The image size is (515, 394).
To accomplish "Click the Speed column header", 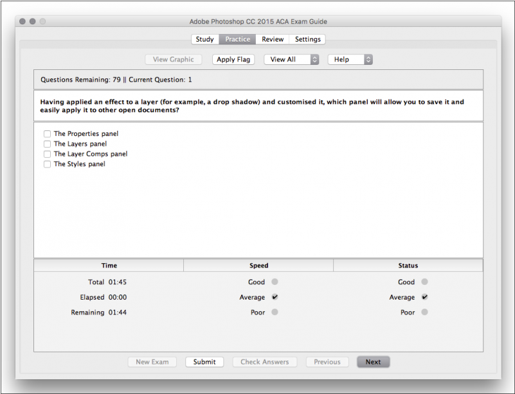I will (258, 266).
